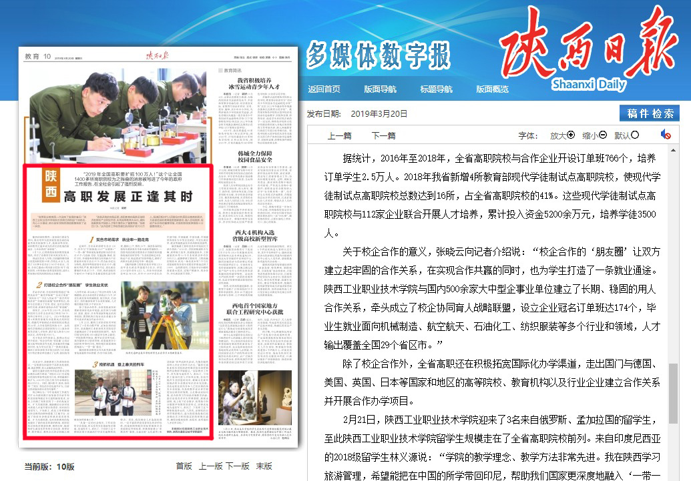Image resolution: width=691 pixels, height=481 pixels.
Task: Go to next article 下一篇
Action: click(383, 135)
